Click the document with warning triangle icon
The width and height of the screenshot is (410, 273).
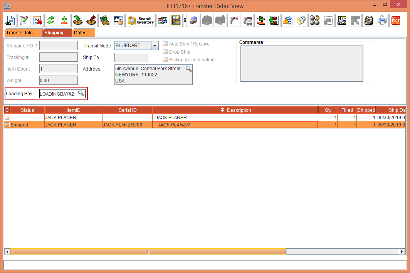(x=287, y=20)
